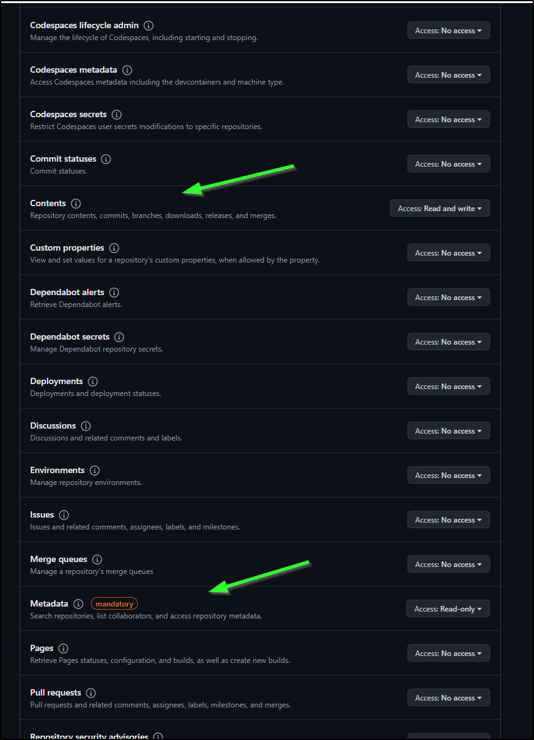Open the Contents permission info icon
Viewport: 534px width, 740px height.
click(76, 204)
